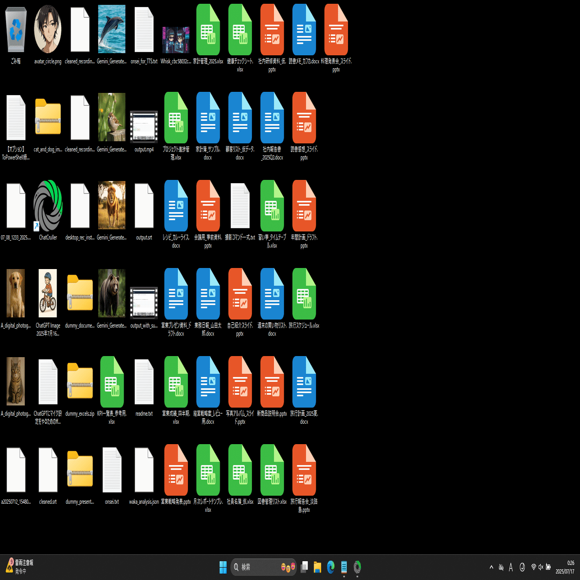Image resolution: width=580 pixels, height=580 pixels.
Task: Select the output.srt file
Action: [x=144, y=206]
